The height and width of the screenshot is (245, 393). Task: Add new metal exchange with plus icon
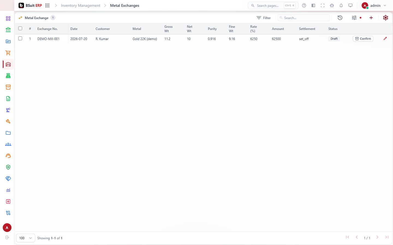coord(371,18)
